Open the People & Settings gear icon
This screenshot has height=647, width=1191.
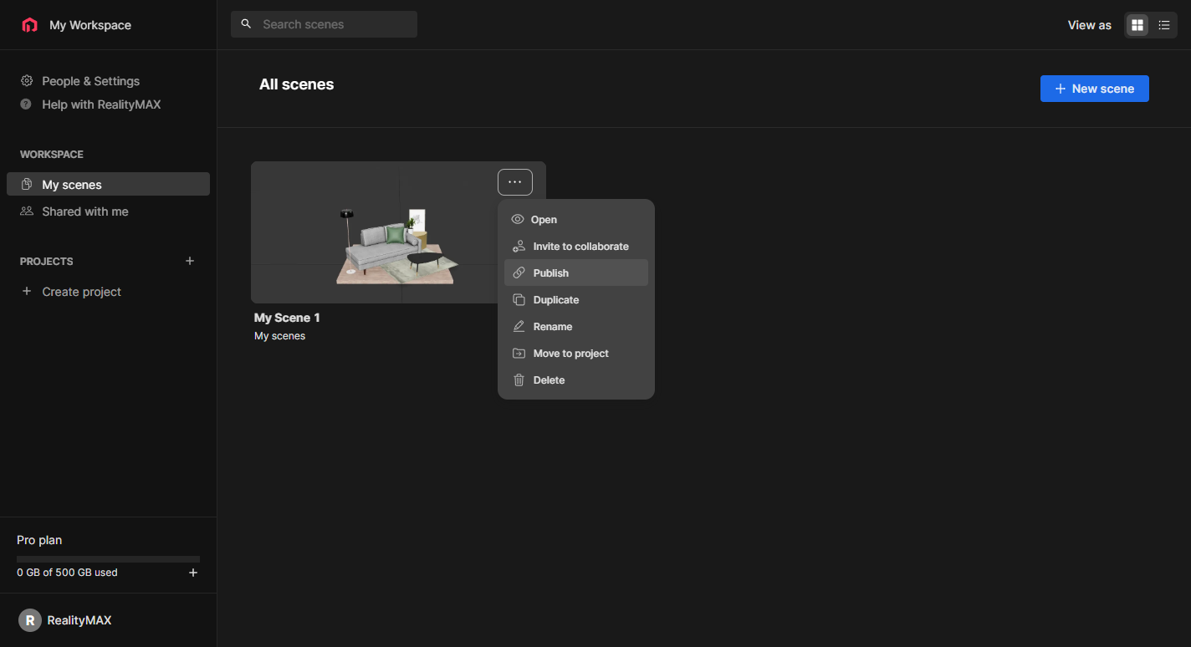pos(26,80)
